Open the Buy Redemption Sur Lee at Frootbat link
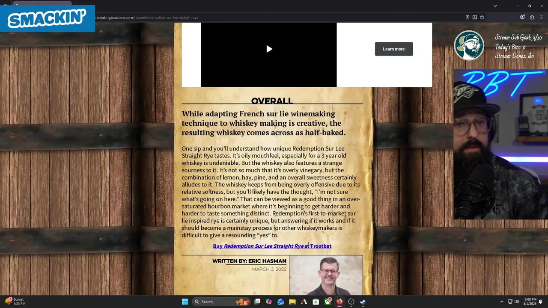The width and height of the screenshot is (548, 308). pyautogui.click(x=272, y=246)
